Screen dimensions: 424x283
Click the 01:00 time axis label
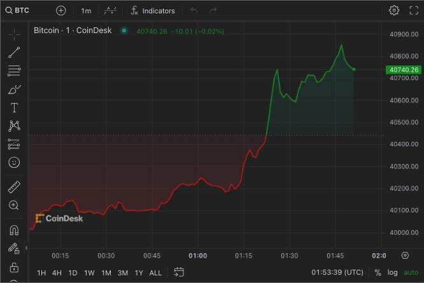coord(198,256)
